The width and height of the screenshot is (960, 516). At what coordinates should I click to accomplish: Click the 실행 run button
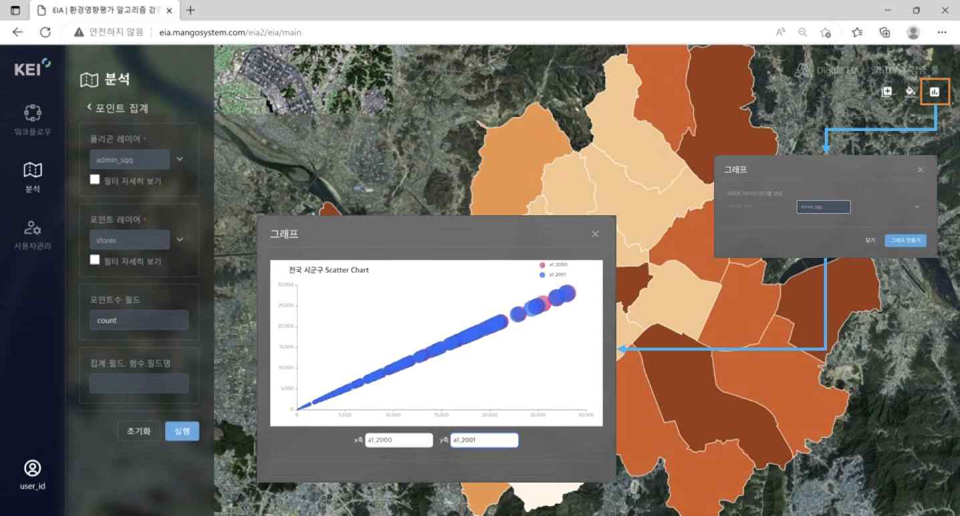[x=182, y=431]
